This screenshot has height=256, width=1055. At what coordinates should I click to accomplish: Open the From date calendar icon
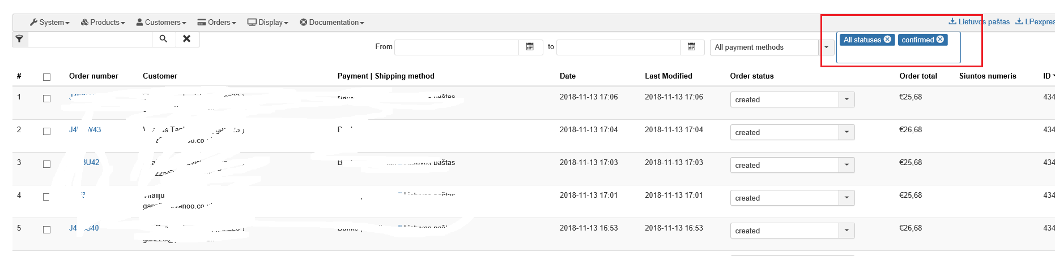pyautogui.click(x=530, y=47)
